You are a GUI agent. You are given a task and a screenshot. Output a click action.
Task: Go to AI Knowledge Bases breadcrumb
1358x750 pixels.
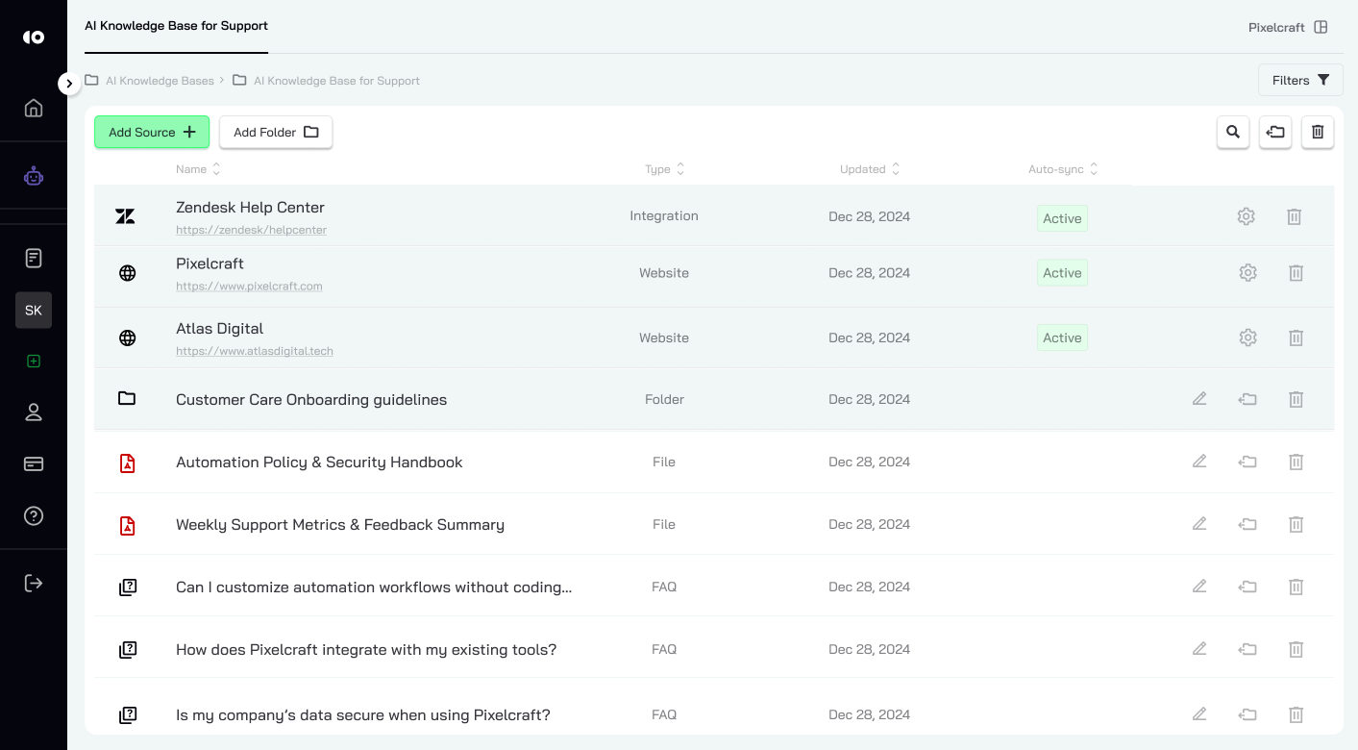click(160, 81)
